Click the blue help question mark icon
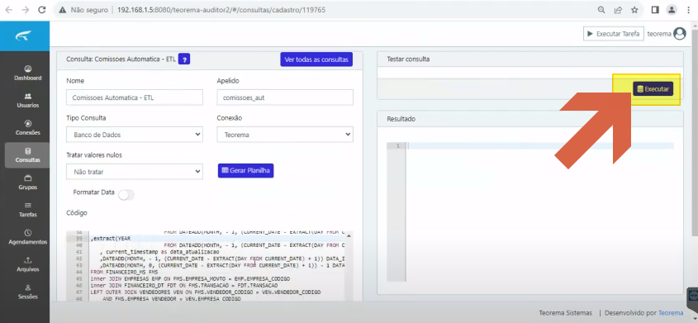 (184, 59)
